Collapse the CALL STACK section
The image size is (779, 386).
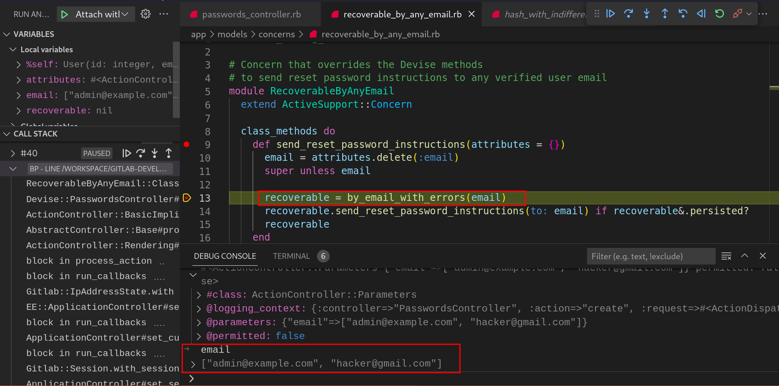click(x=7, y=134)
